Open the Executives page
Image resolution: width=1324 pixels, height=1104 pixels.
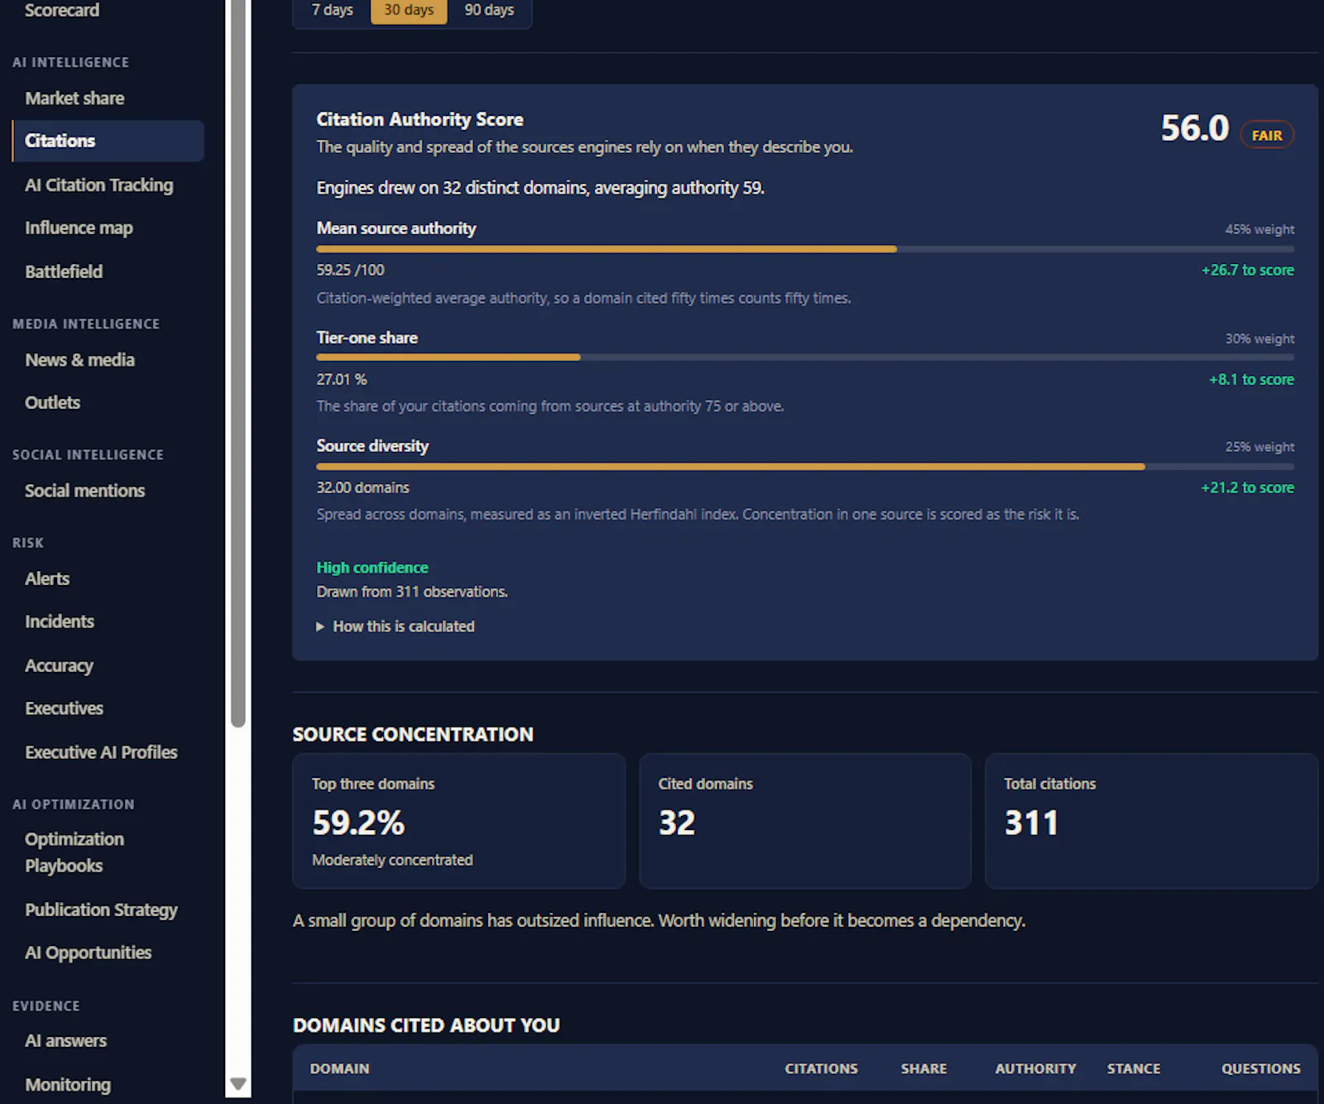pyautogui.click(x=64, y=708)
